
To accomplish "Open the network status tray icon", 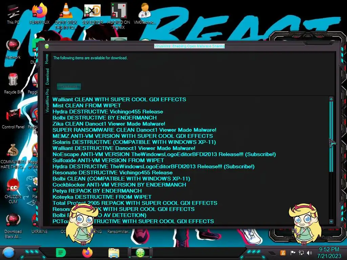I will pos(301,253).
